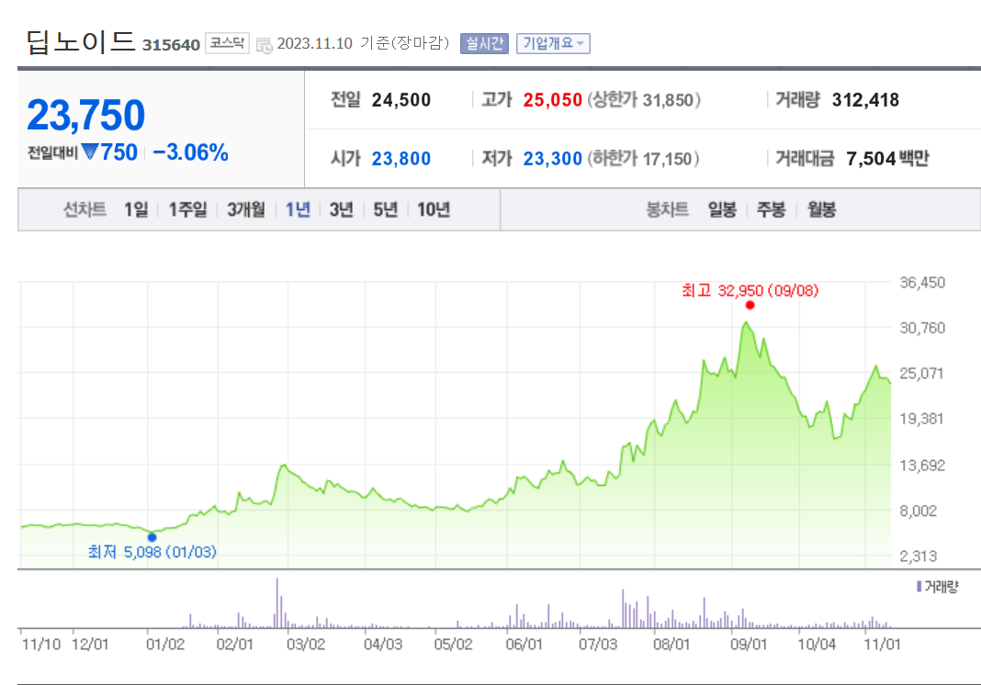981x685 pixels.
Task: Open the 기업개요 dropdown
Action: pos(553,43)
